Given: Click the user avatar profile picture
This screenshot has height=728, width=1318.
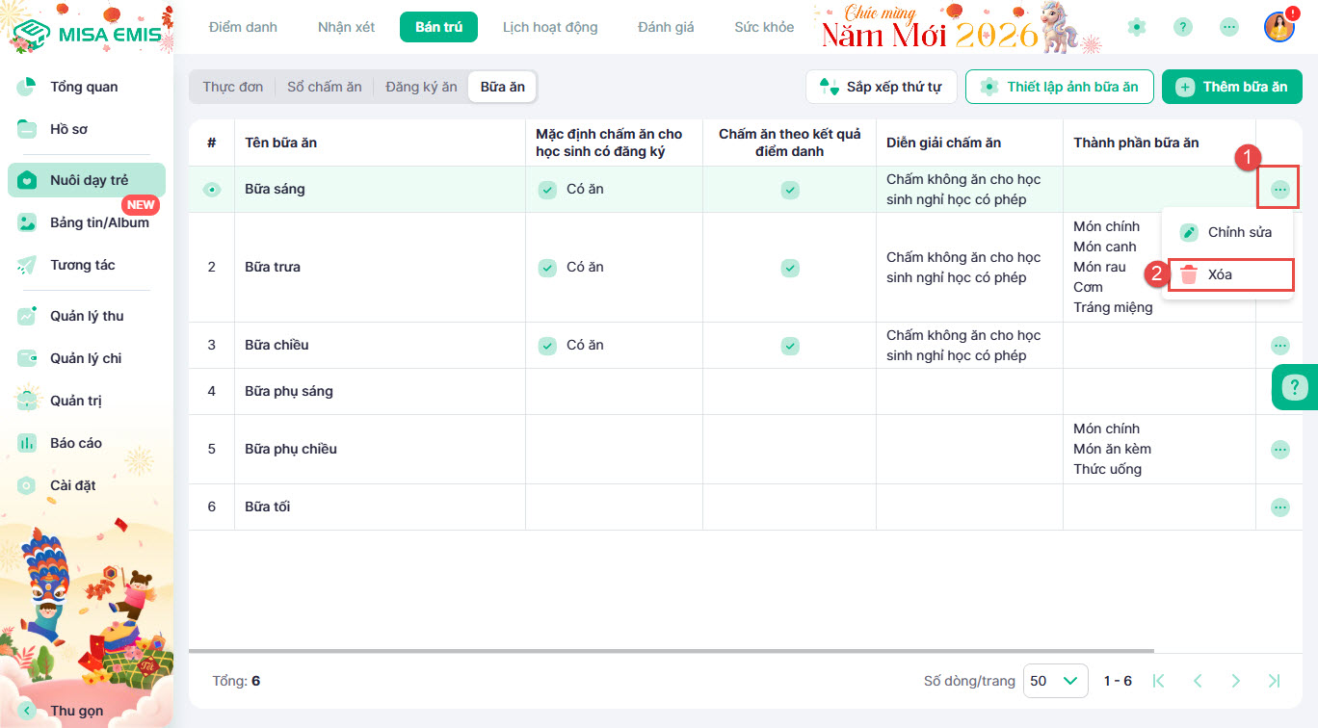Looking at the screenshot, I should pos(1278,27).
